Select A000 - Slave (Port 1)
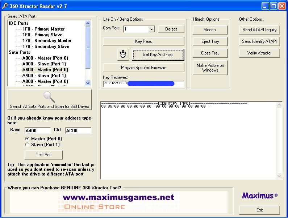288x218 pixels. tap(44, 64)
